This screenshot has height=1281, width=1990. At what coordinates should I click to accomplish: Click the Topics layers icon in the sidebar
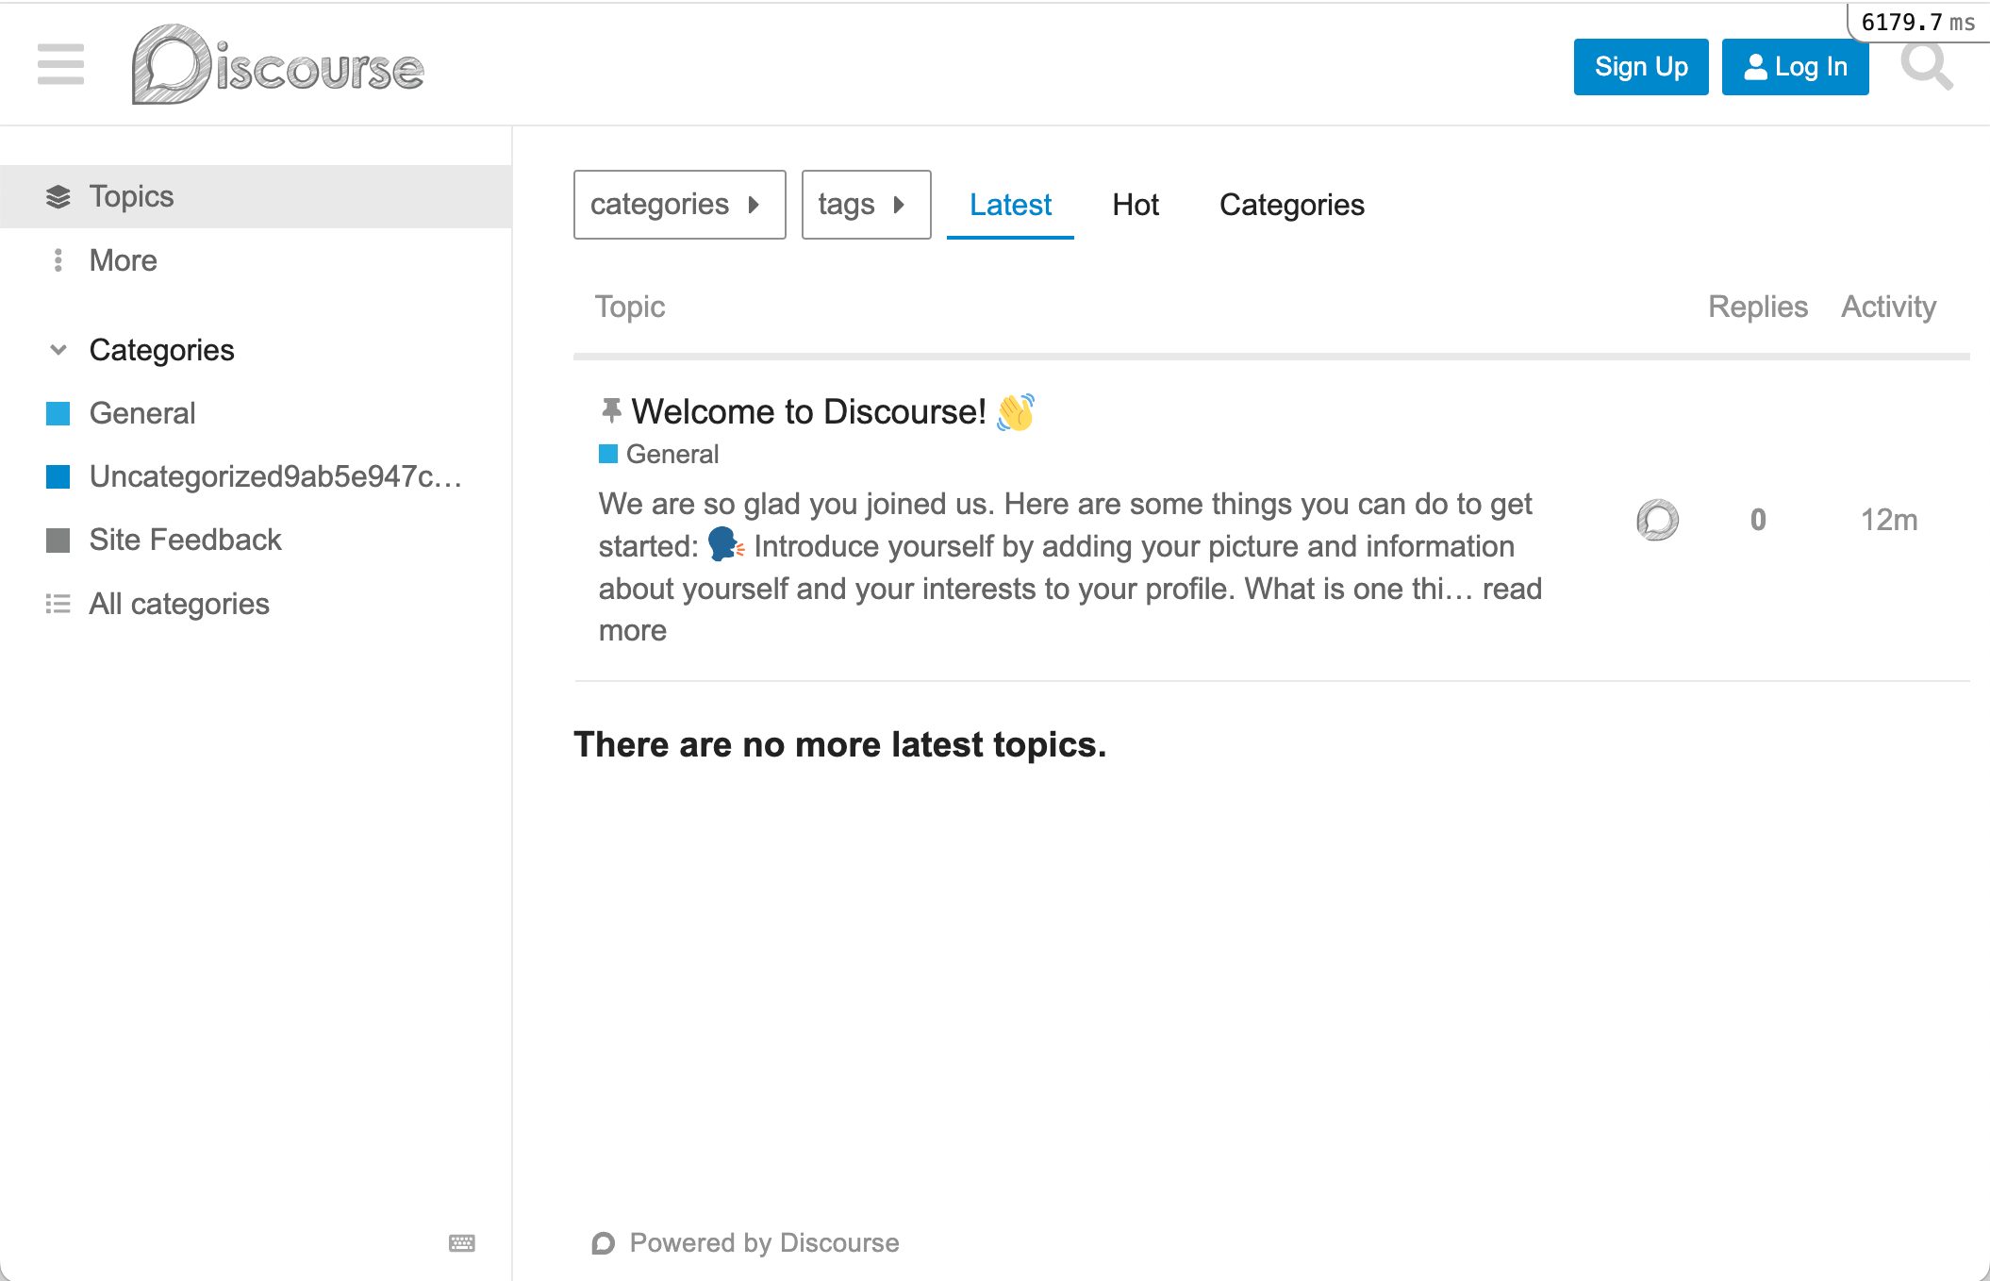point(58,196)
